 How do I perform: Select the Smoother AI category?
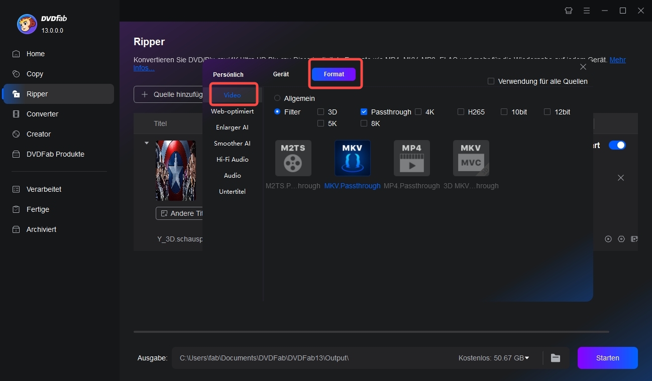pos(232,144)
